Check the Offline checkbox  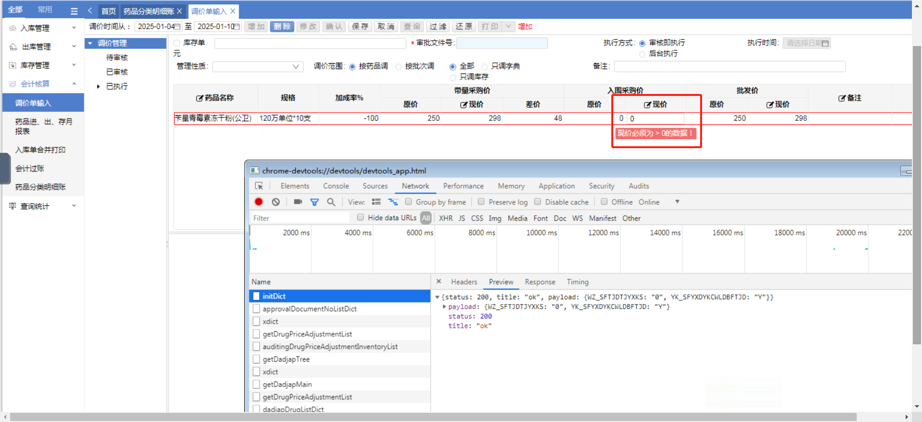[604, 202]
